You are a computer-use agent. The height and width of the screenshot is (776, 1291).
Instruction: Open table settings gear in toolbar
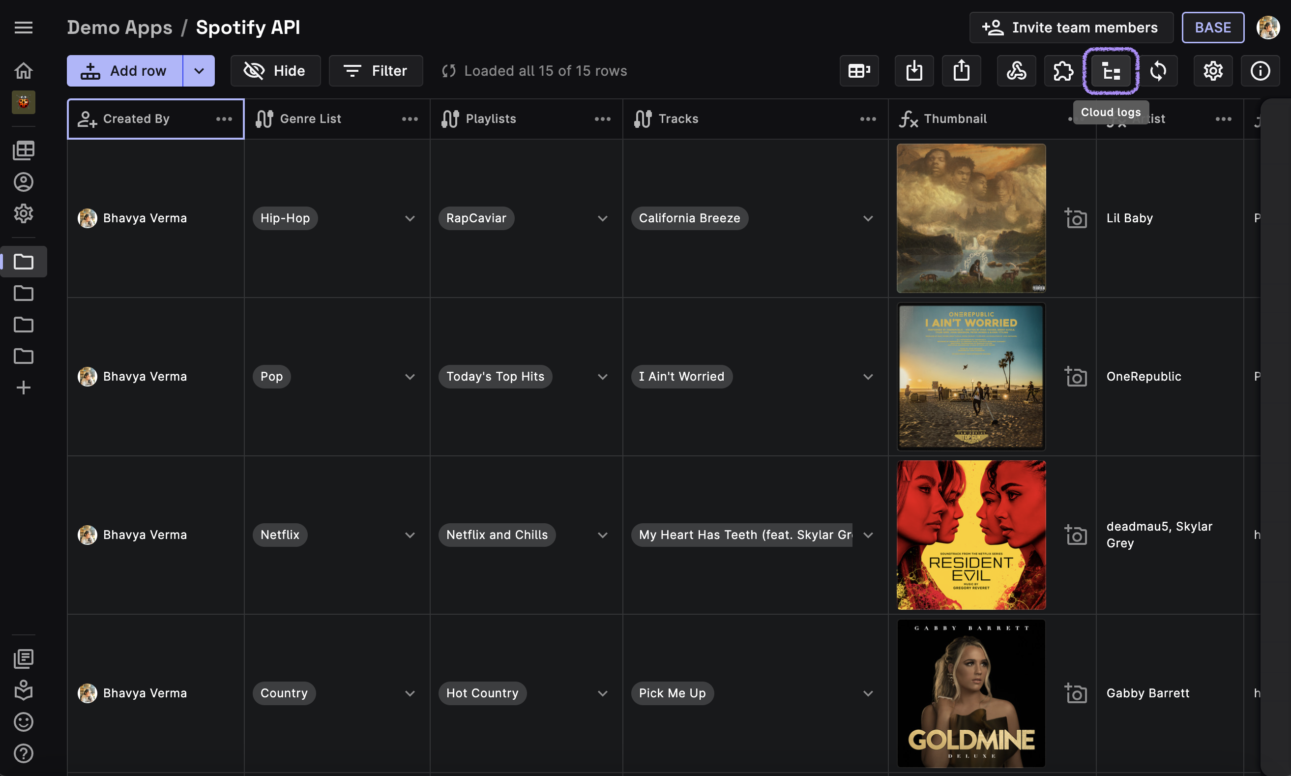tap(1213, 71)
